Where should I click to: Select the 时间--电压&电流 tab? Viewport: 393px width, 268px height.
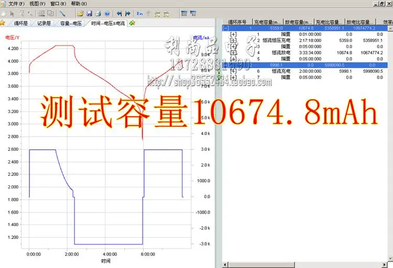(108, 24)
